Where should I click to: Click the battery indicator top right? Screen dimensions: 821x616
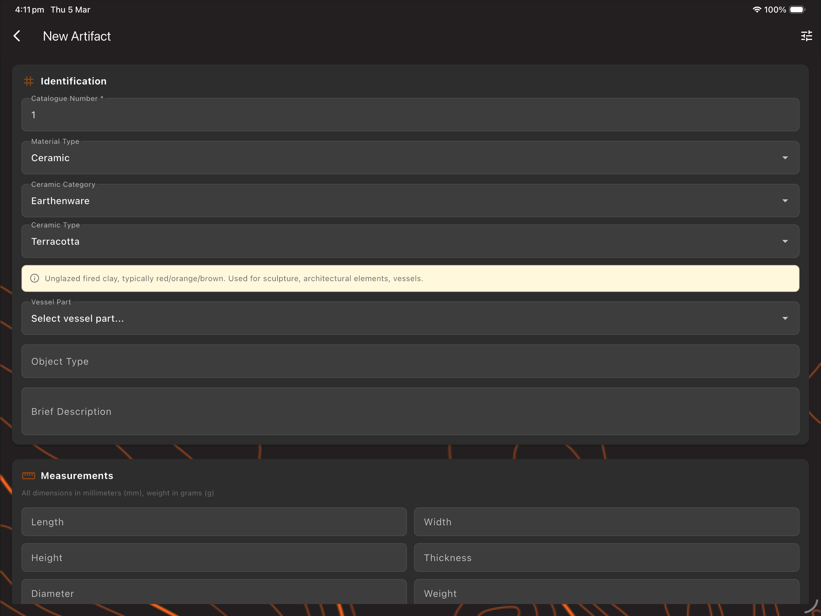coord(797,10)
